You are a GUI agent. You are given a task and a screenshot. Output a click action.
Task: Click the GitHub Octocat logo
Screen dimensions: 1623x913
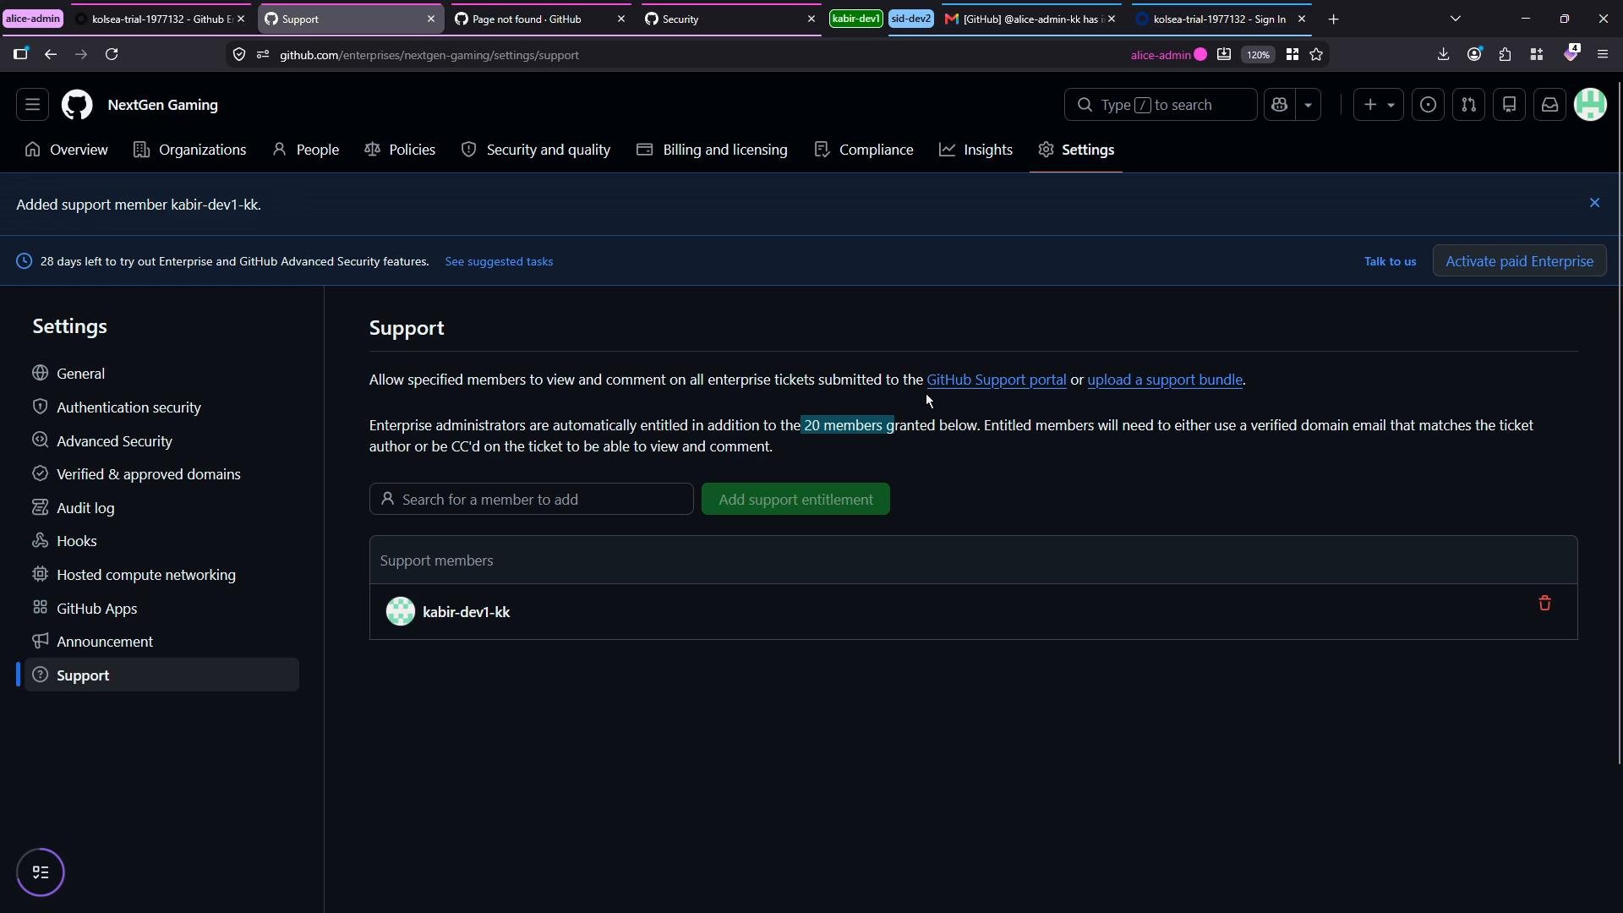click(x=77, y=105)
